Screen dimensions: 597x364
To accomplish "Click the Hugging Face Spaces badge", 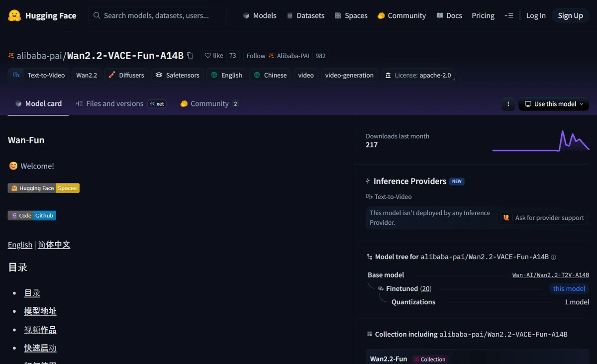I will pyautogui.click(x=44, y=188).
